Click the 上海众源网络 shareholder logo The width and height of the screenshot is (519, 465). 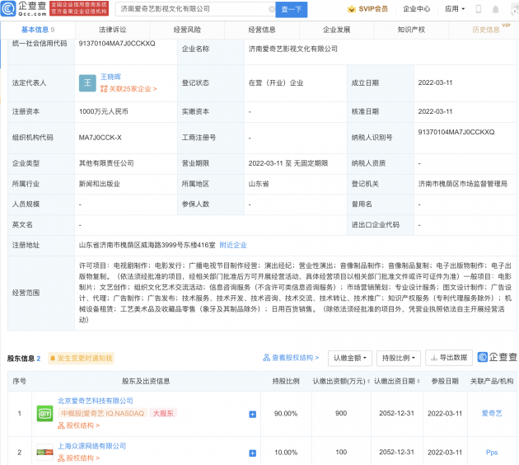44,452
